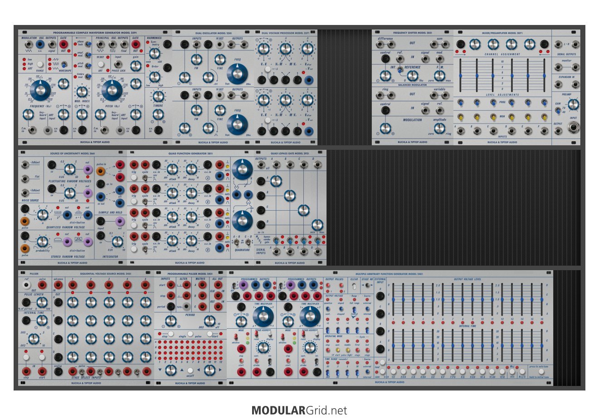Click the channel A level slider on mixer
Viewport: 599px width, 420px height.
[x=461, y=75]
